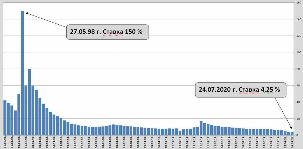Click the x-axis date label 12.11.08
The image size is (303, 149).
110,142
